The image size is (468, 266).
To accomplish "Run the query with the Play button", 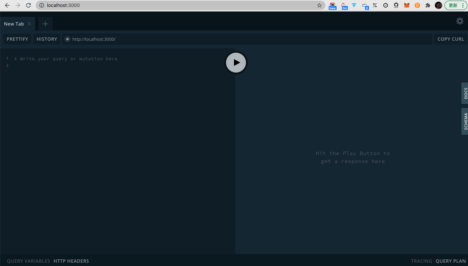I will pos(236,63).
